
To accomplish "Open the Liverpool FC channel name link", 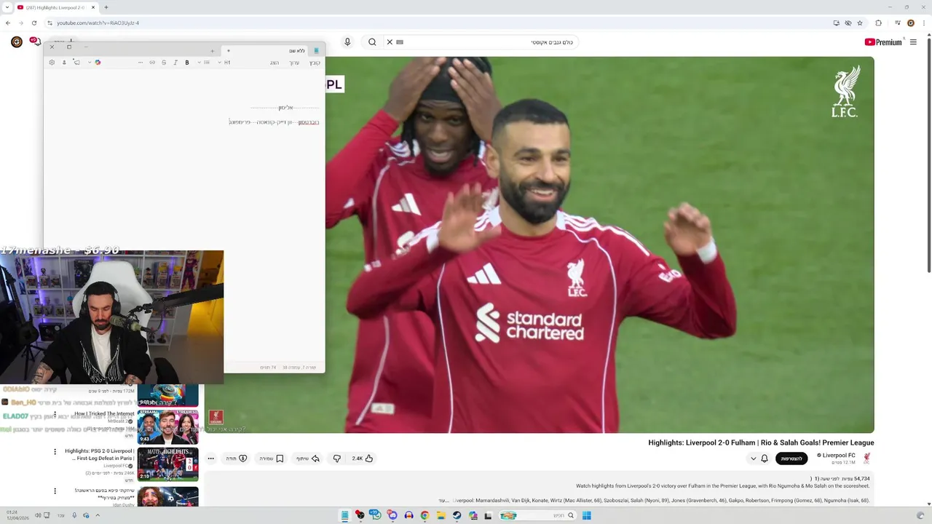I will tap(839, 456).
